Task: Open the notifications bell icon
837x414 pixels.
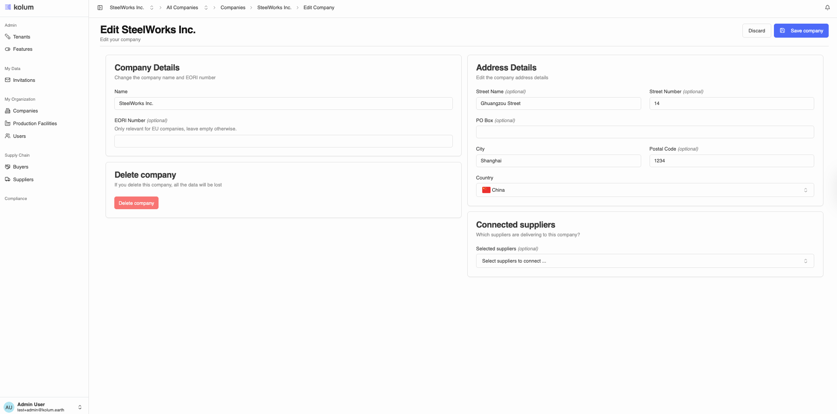Action: 827,7
